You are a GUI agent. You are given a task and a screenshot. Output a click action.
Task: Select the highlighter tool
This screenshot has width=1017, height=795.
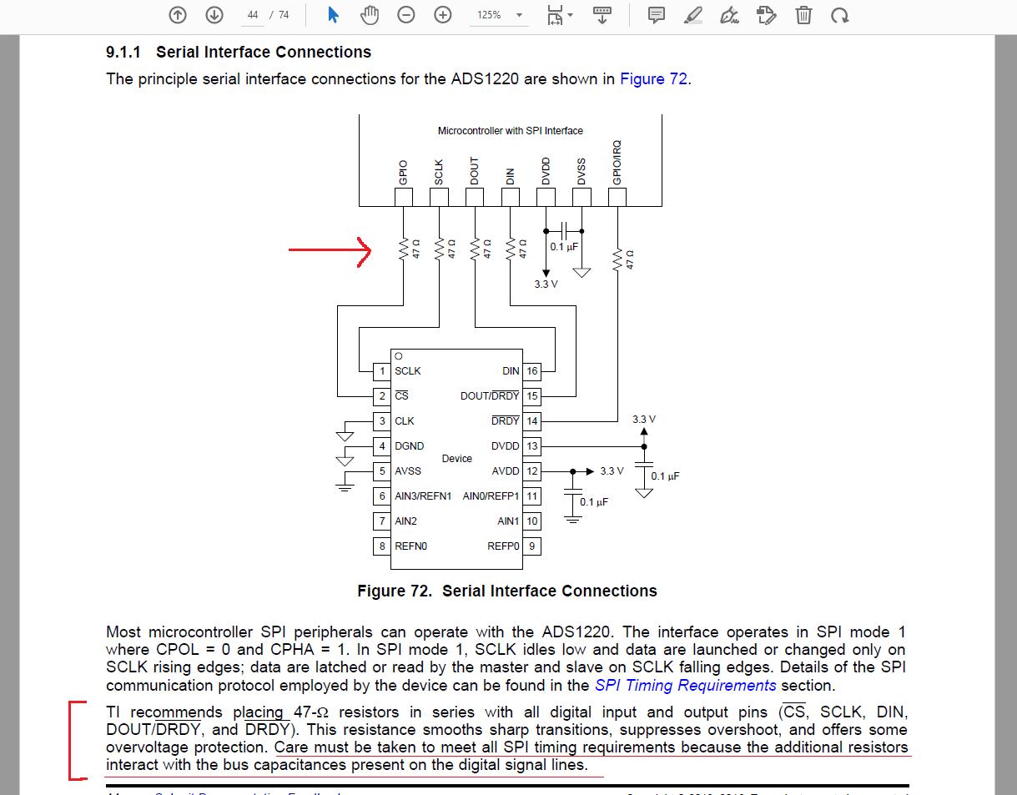[x=692, y=15]
